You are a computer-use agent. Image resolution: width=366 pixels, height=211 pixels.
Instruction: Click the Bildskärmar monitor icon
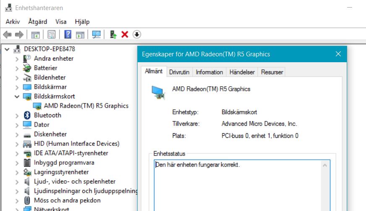click(27, 87)
